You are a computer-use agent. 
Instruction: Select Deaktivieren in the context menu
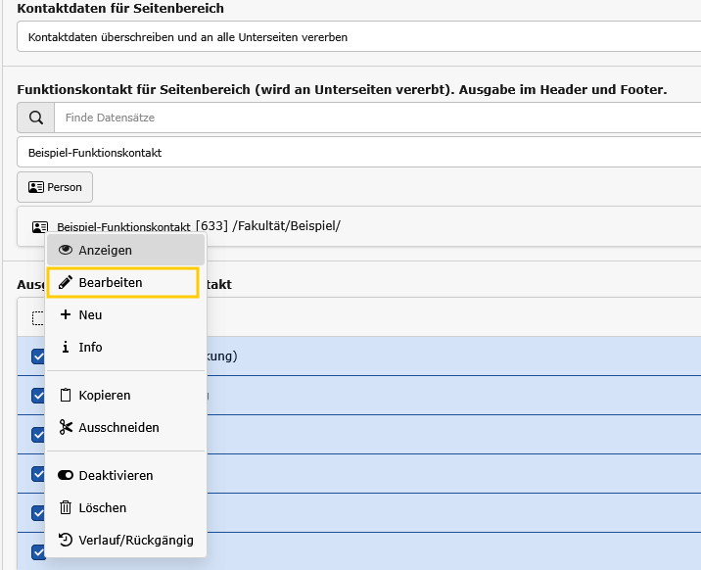(116, 476)
